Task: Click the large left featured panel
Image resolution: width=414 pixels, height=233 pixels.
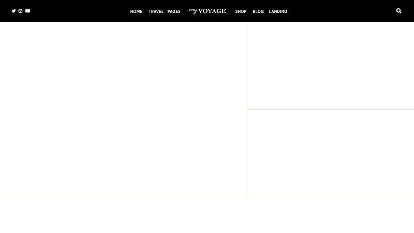Action: pos(123,109)
